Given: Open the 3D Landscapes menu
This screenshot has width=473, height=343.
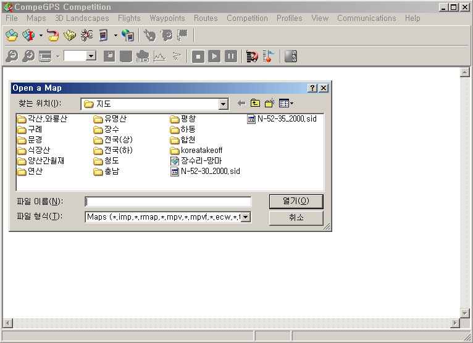Looking at the screenshot, I should [x=82, y=18].
